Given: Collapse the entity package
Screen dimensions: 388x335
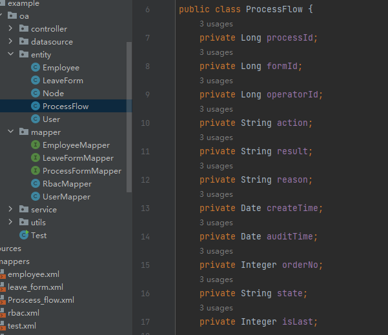Looking at the screenshot, I should click(x=11, y=55).
